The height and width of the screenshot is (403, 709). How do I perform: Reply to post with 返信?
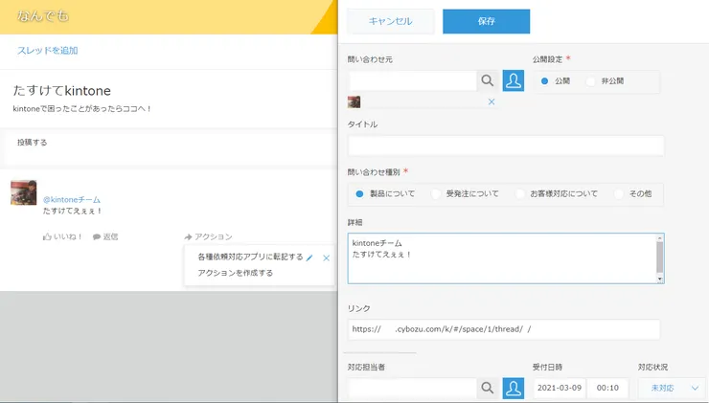(x=105, y=236)
